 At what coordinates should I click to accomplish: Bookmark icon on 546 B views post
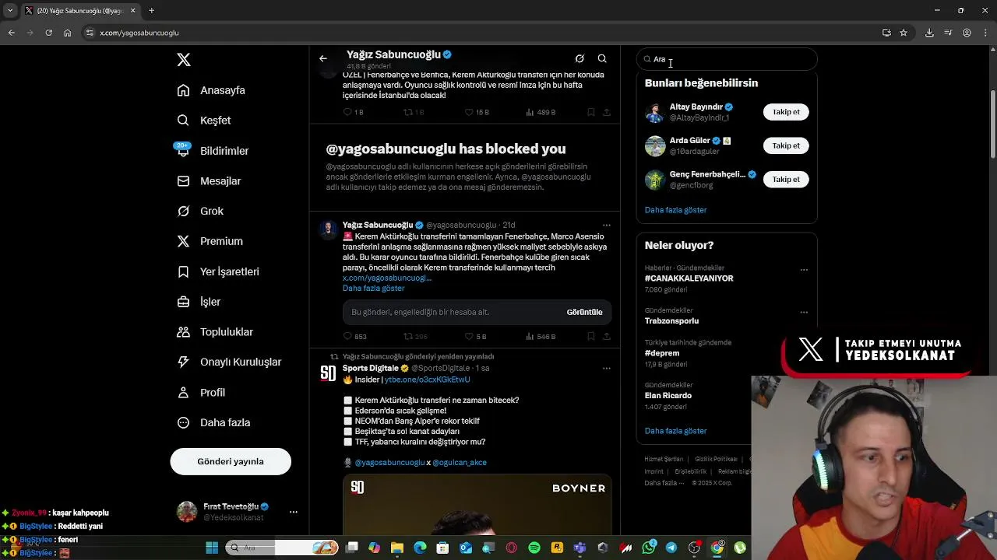(591, 337)
